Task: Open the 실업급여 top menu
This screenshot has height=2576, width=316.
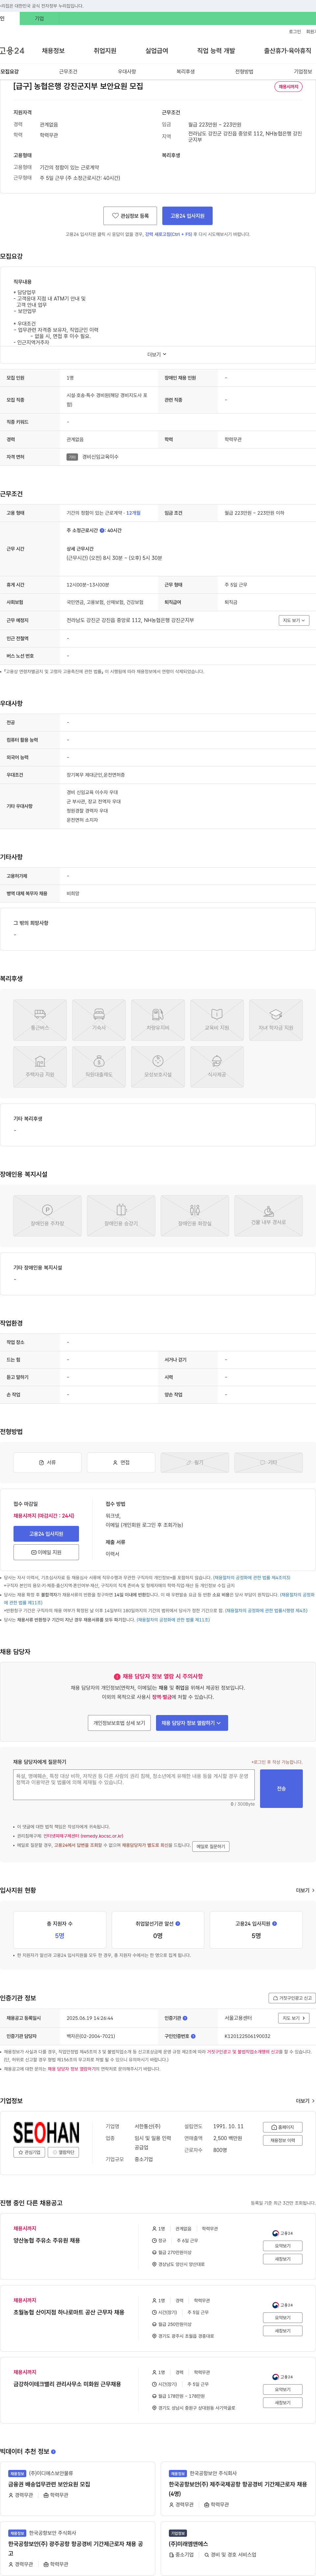Action: (157, 51)
